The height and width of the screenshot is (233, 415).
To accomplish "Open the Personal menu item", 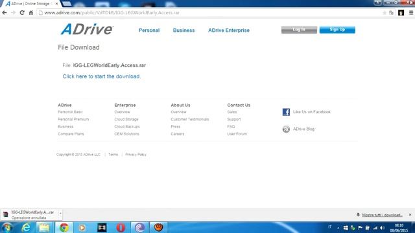I will [149, 30].
